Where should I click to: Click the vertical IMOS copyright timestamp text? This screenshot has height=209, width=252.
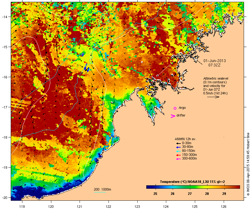tap(248, 164)
